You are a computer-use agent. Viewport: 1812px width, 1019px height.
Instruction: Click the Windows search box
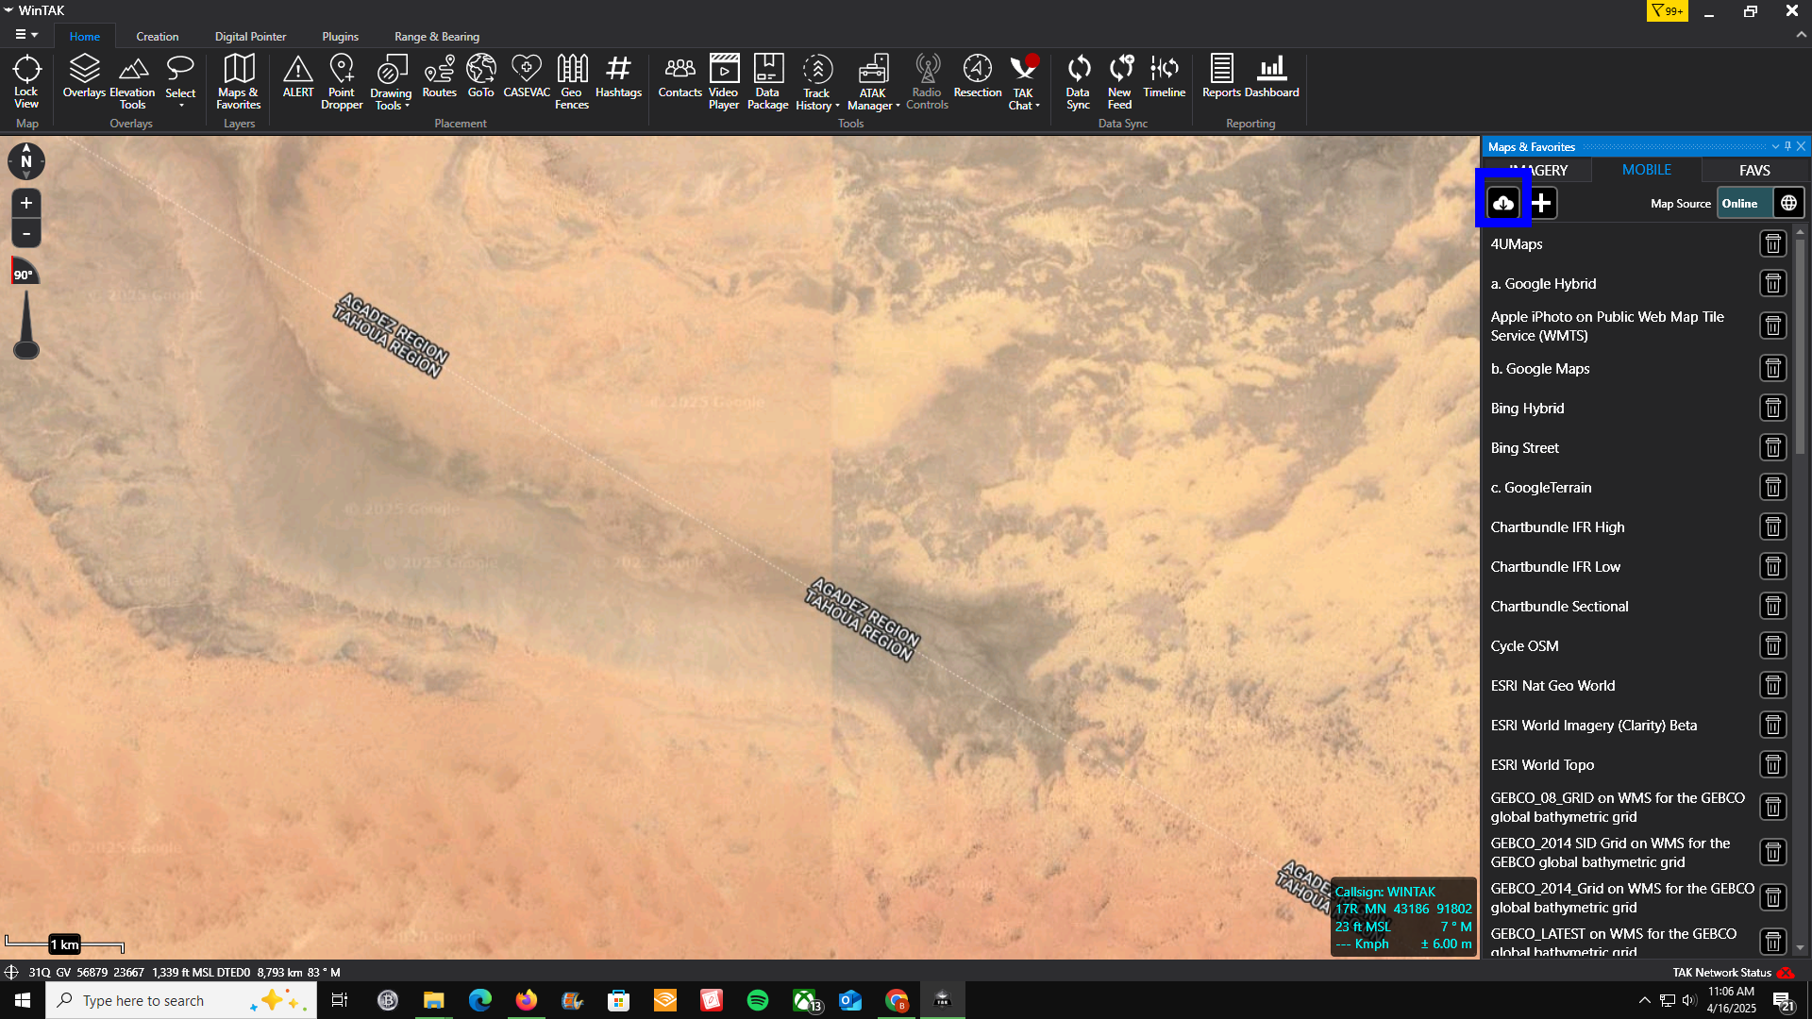[180, 1000]
